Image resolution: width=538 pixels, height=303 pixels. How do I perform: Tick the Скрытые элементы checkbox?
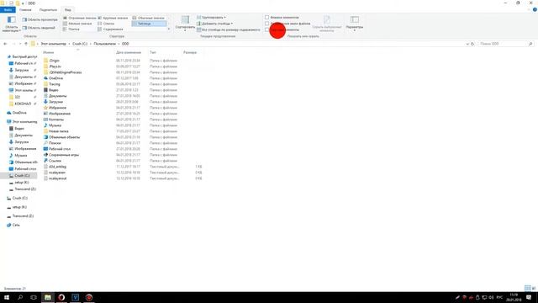coord(266,29)
